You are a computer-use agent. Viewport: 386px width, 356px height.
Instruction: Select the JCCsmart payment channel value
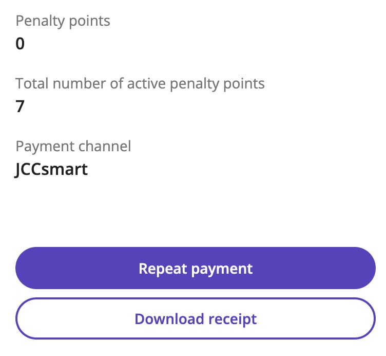(52, 169)
